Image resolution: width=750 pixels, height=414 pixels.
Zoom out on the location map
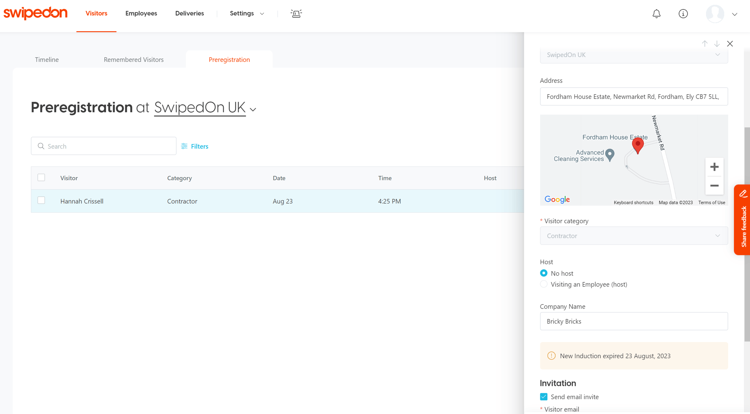coord(714,186)
